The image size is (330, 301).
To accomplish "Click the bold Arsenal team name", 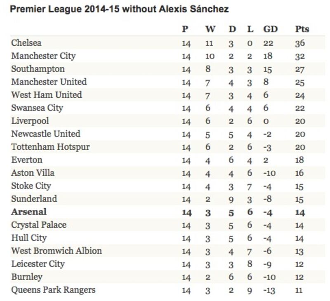I will pyautogui.click(x=29, y=212).
